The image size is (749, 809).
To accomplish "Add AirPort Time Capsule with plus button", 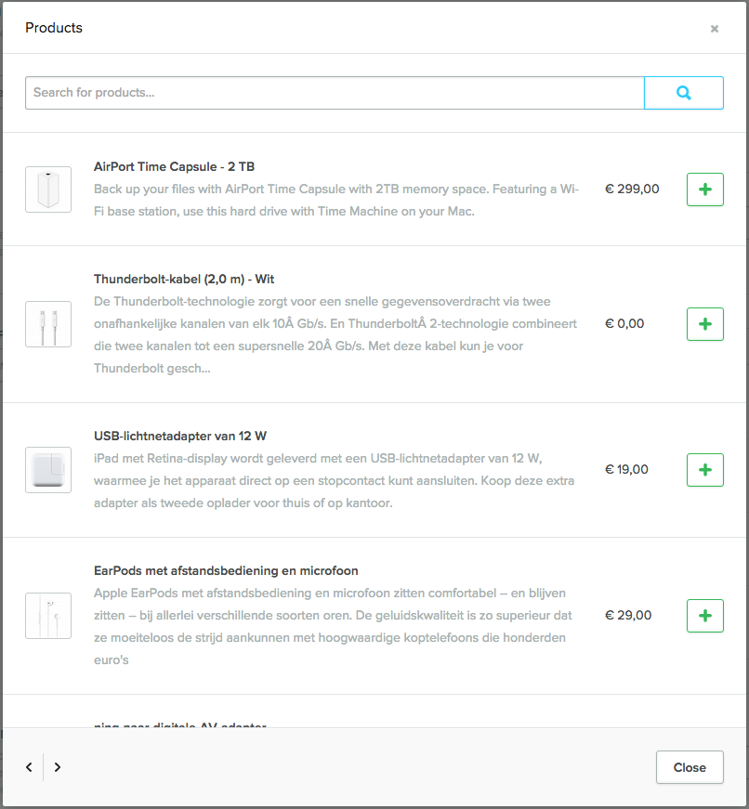I will [x=705, y=189].
